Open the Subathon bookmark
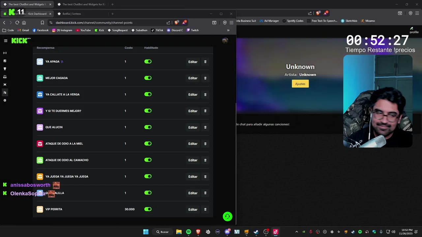This screenshot has width=422, height=237. tap(139, 30)
